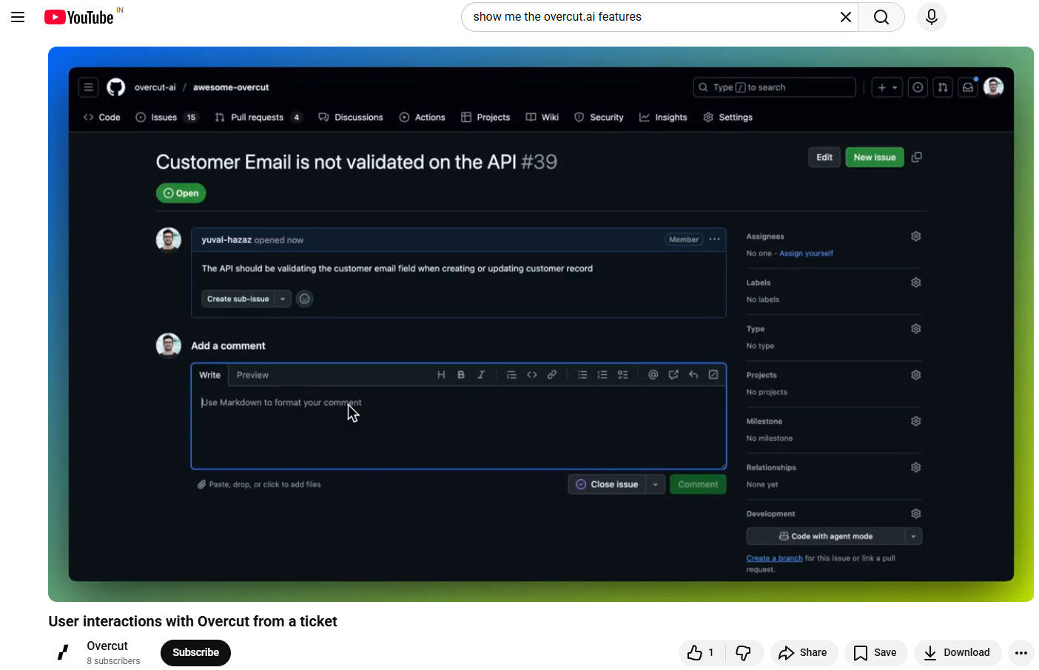The width and height of the screenshot is (1039, 670).
Task: Click Code with agent mode
Action: (826, 536)
